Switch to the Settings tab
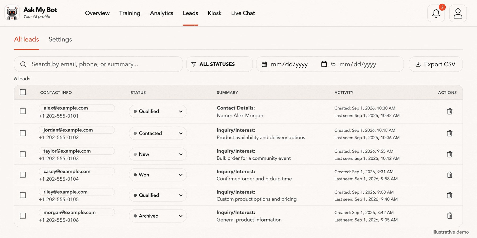Screen dimensions: 477x238 point(60,39)
